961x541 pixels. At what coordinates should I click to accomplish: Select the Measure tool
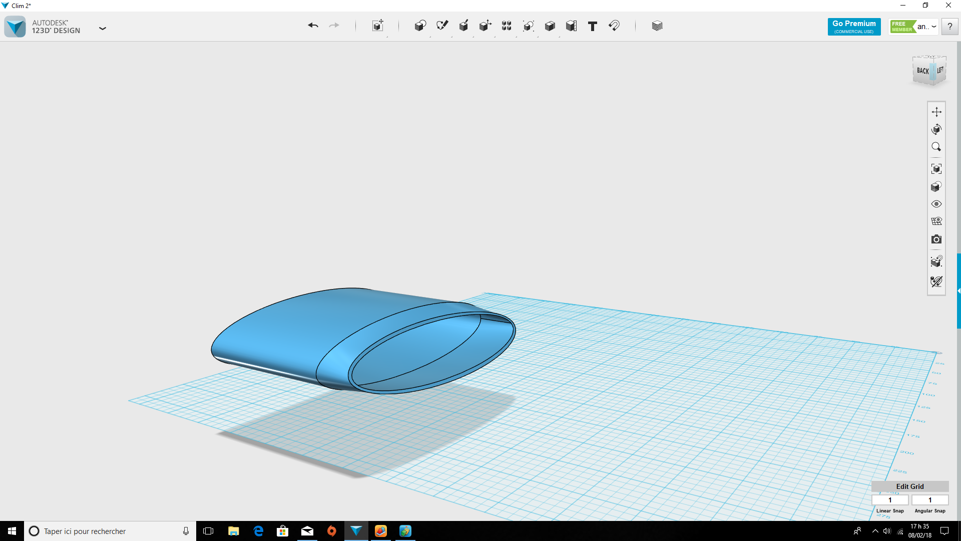point(571,26)
